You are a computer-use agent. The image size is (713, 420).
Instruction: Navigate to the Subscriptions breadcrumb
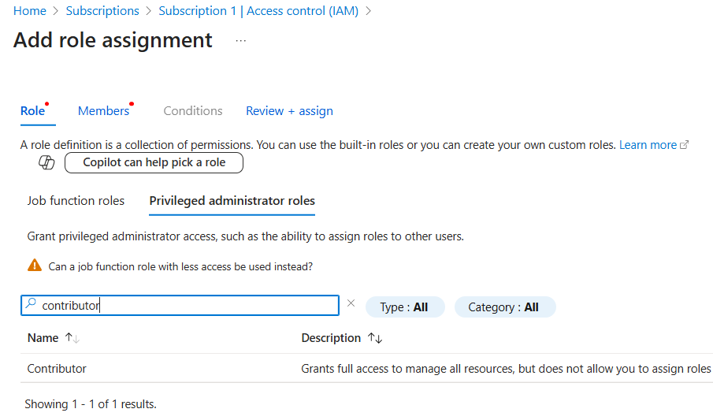click(x=102, y=11)
